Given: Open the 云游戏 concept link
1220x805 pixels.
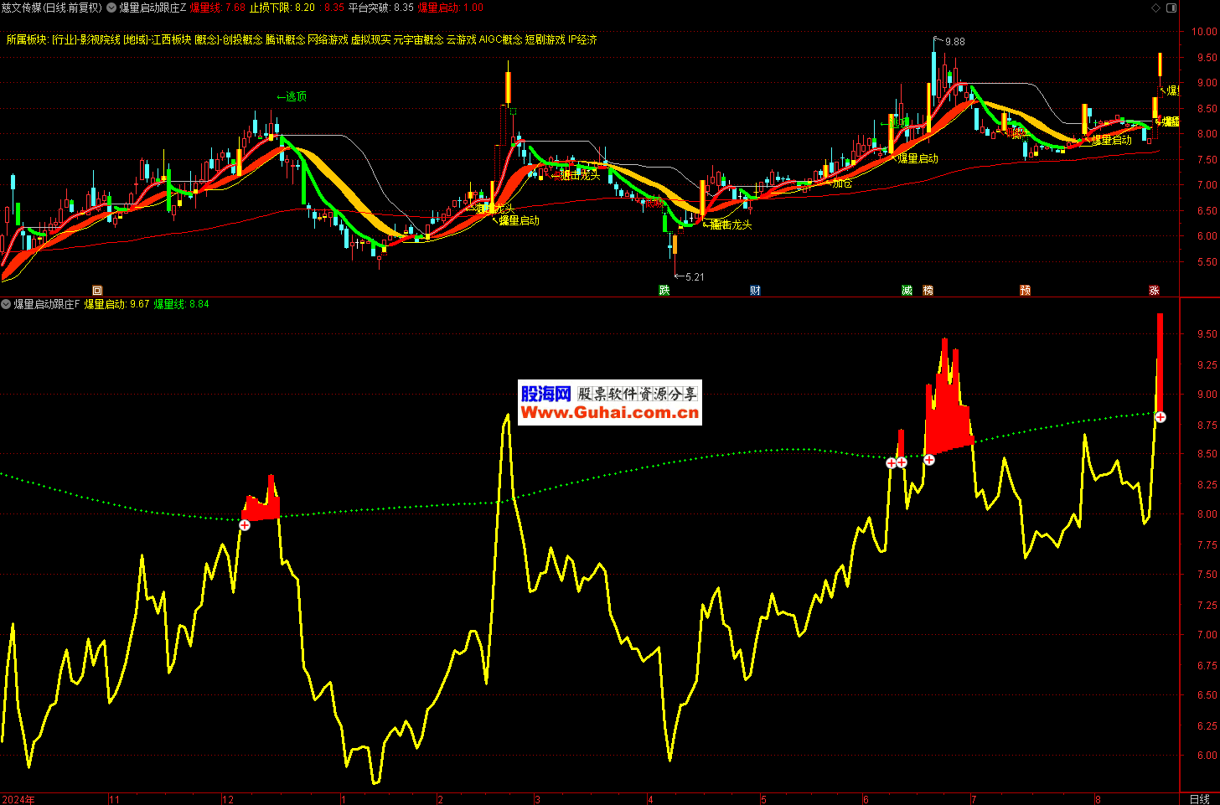Looking at the screenshot, I should [x=461, y=39].
